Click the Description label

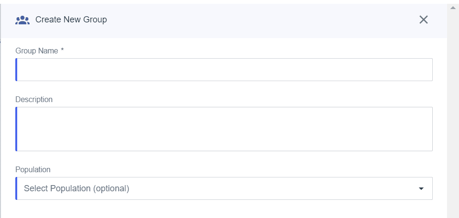[x=34, y=99]
